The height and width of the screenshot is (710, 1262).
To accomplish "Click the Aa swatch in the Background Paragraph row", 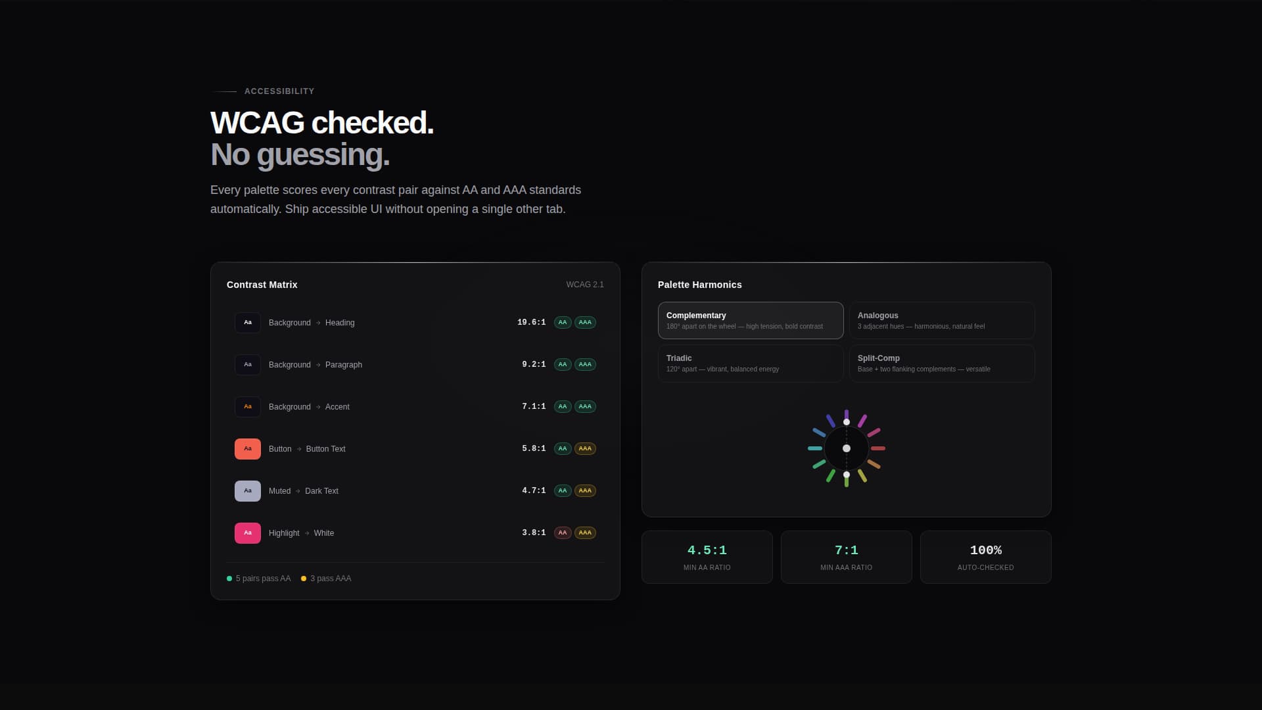I will click(248, 365).
